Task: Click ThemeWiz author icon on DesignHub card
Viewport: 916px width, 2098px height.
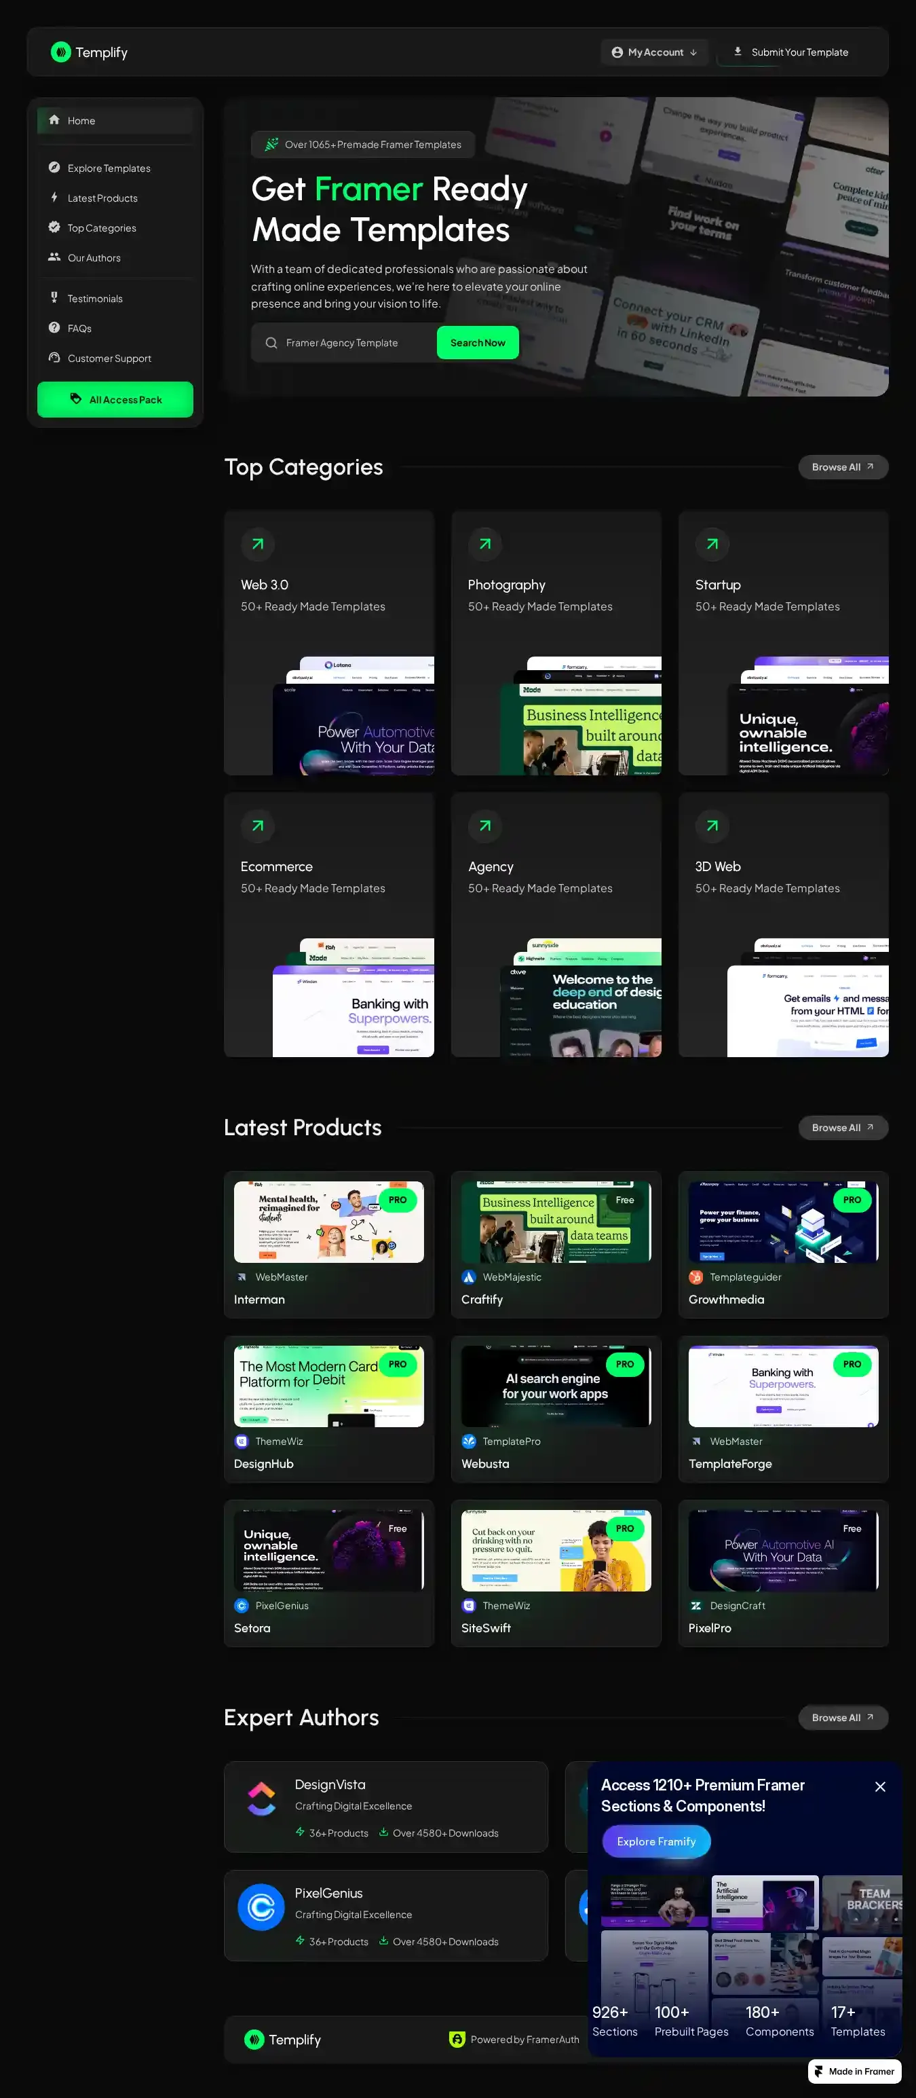Action: pos(241,1441)
